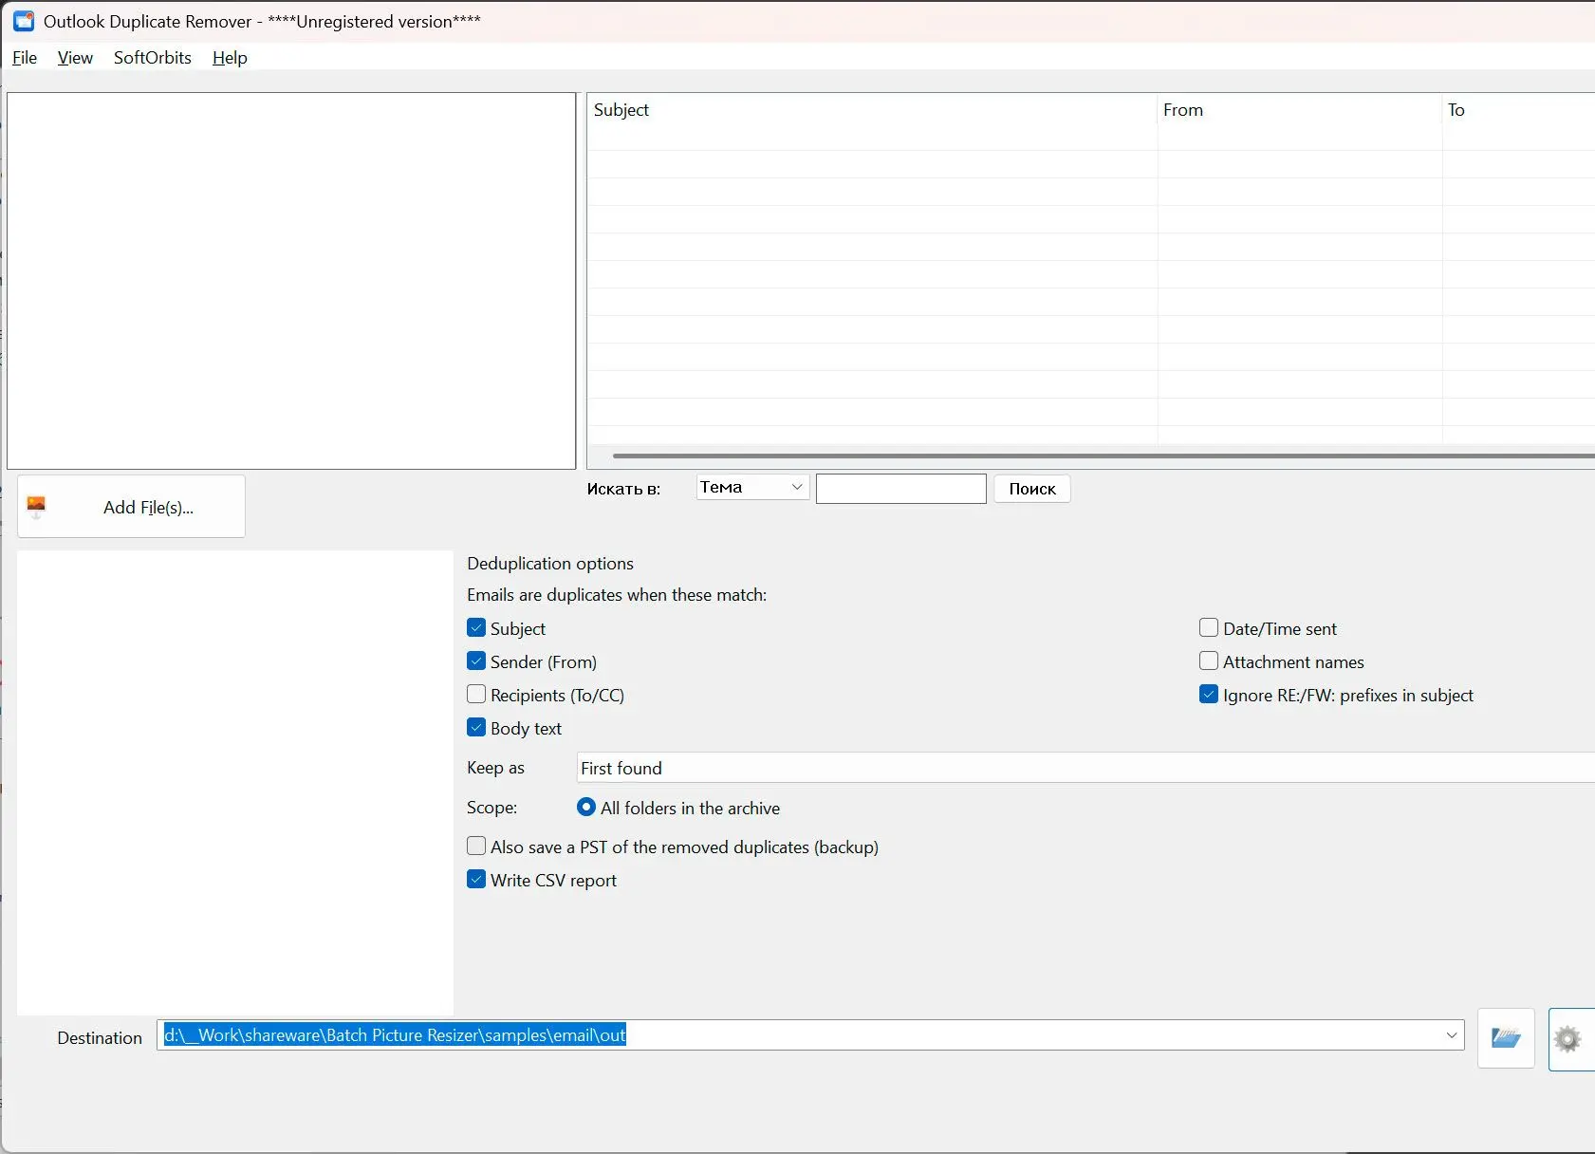
Task: Click the Destination label
Action: point(100,1038)
